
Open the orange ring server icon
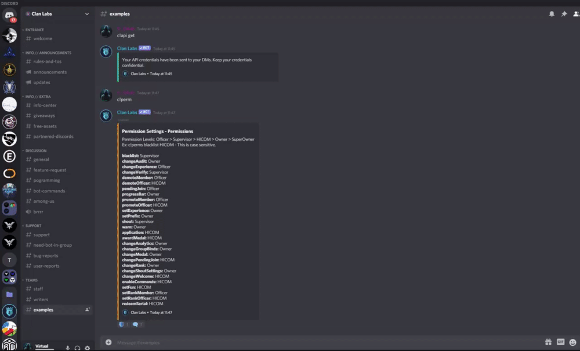(9, 173)
